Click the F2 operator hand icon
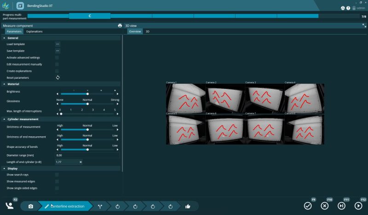 pyautogui.click(x=10, y=206)
